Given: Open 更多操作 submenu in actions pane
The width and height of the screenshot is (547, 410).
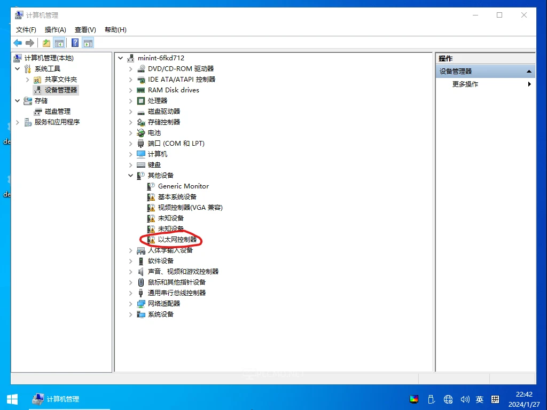Looking at the screenshot, I should [x=486, y=84].
